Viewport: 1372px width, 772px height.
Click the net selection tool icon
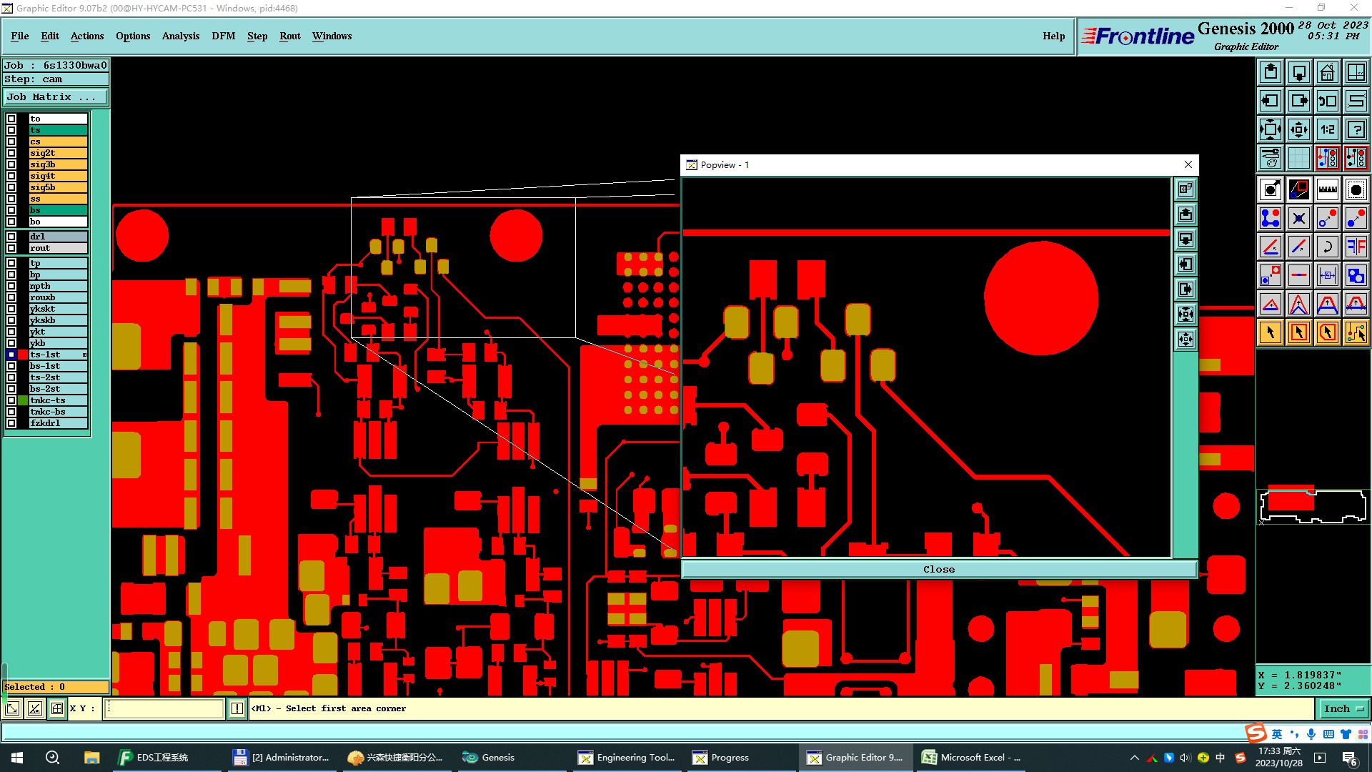(1356, 332)
